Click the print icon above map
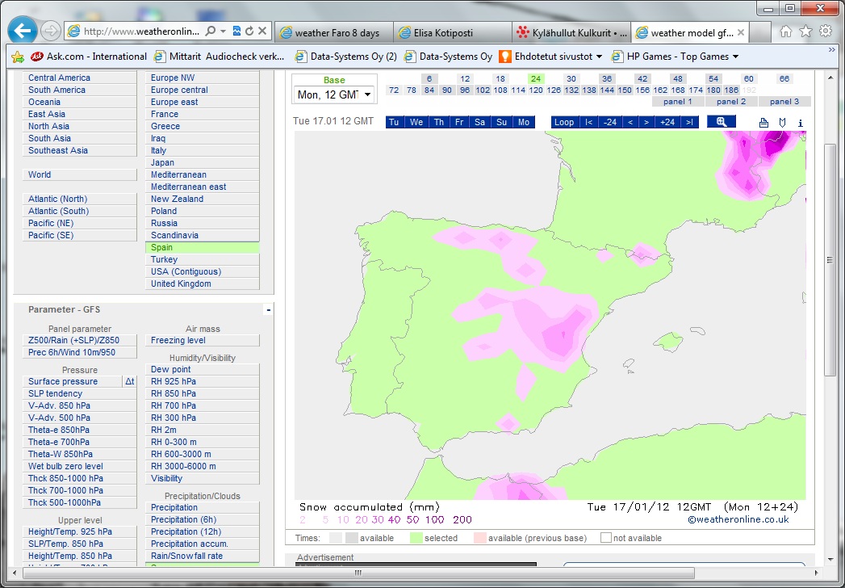Screen dimensions: 845x588 [764, 123]
